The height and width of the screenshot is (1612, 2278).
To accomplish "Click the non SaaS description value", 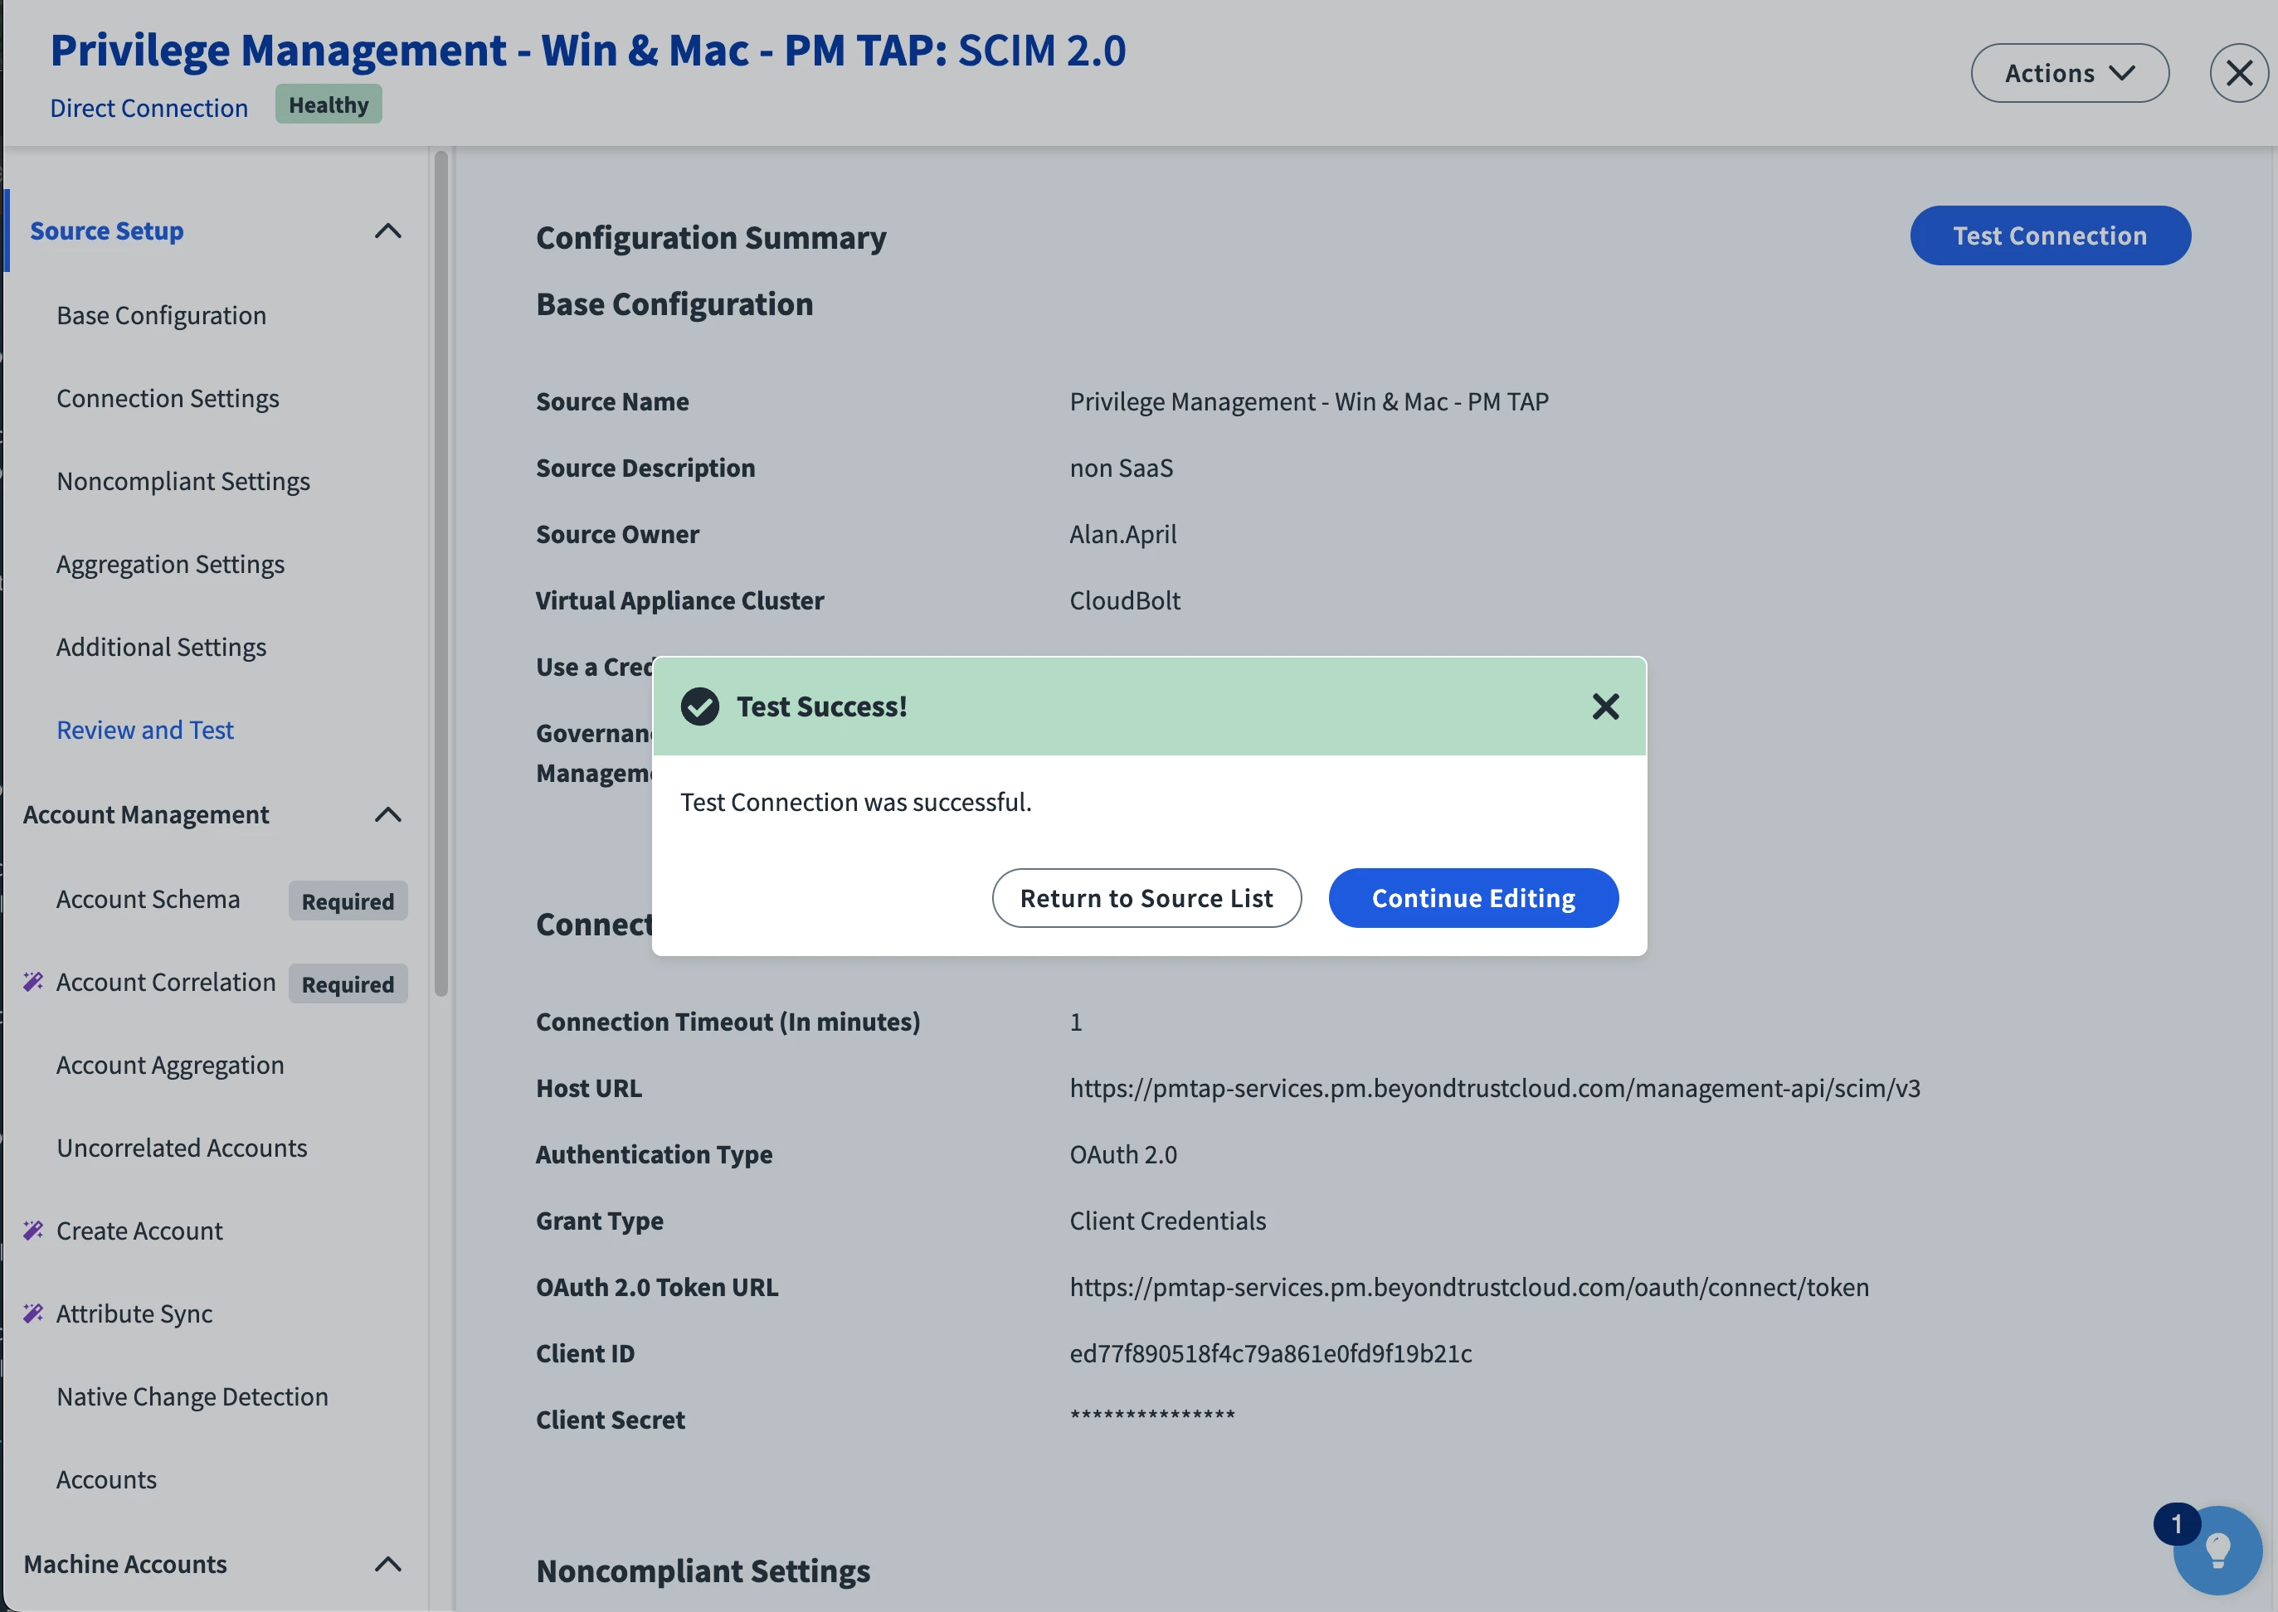I will pos(1120,468).
